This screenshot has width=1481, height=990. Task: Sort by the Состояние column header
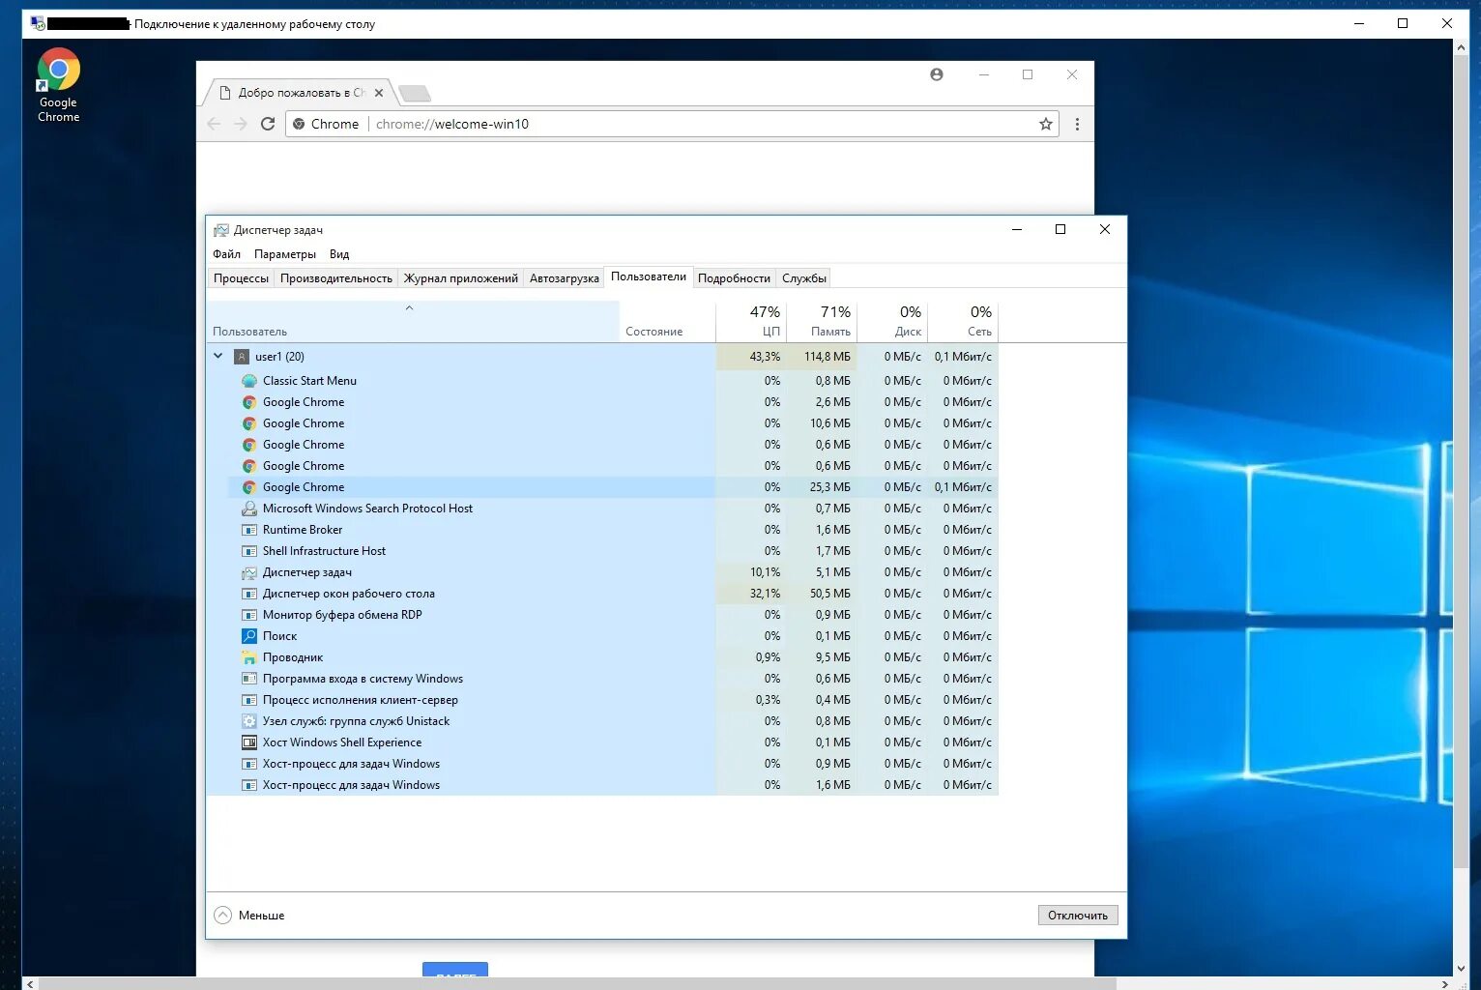[667, 322]
